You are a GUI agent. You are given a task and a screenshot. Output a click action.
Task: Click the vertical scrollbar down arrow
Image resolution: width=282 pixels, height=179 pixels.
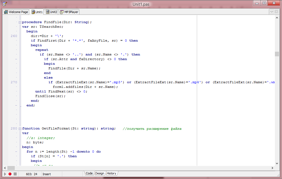pos(277,163)
